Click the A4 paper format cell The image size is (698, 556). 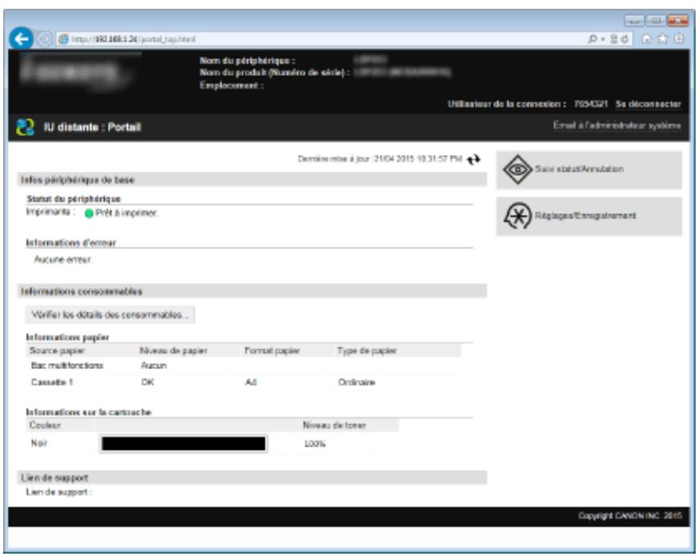(x=250, y=383)
